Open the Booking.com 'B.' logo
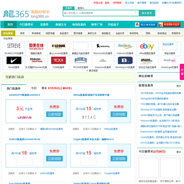Image resolution: width=184 pixels, height=184 pixels. point(125,60)
